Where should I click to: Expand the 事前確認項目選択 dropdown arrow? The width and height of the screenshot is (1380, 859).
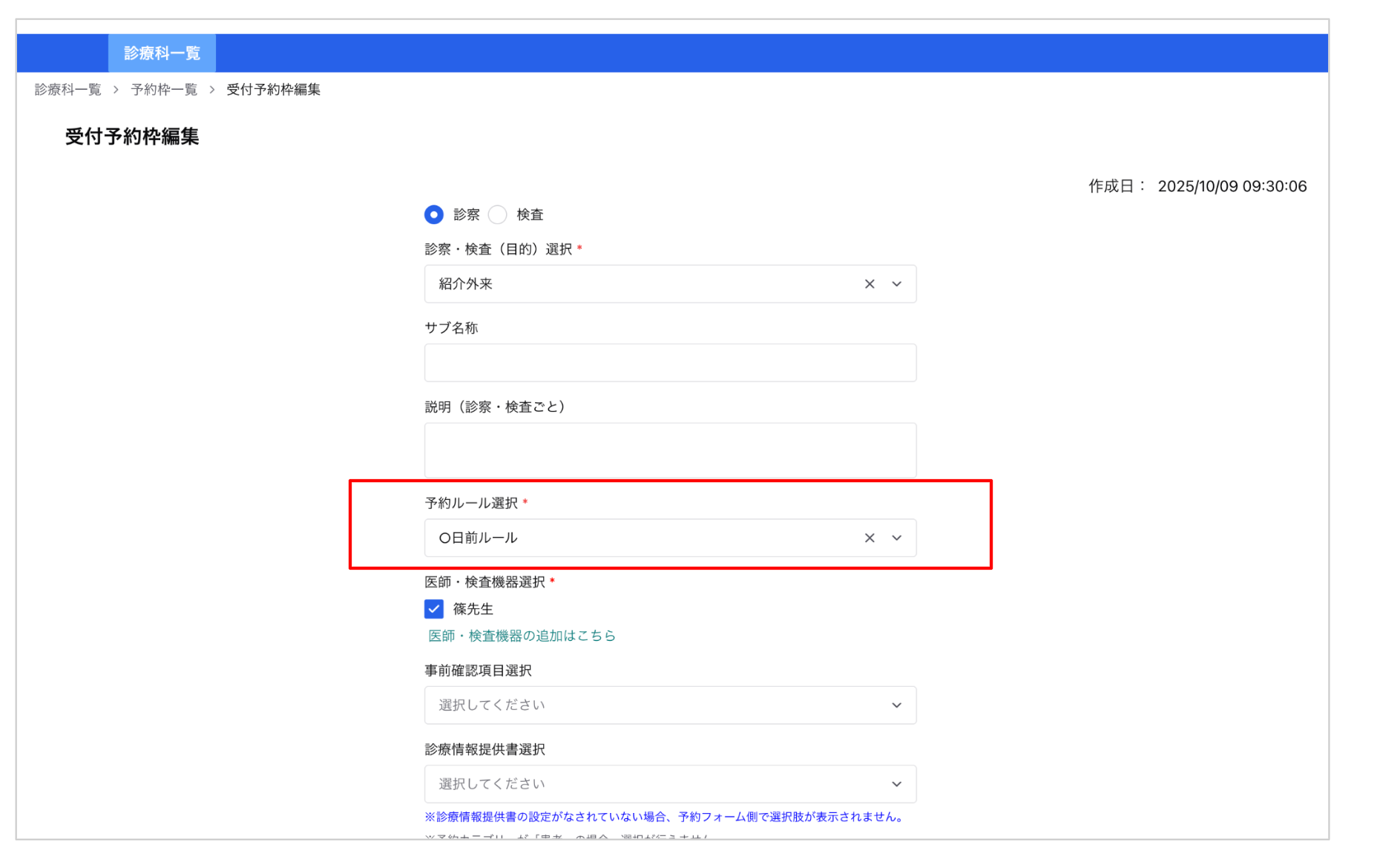897,705
